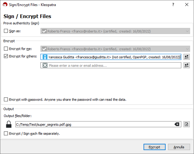Enable the Encrypt for me checkbox
The height and width of the screenshot is (154, 194).
pyautogui.click(x=6, y=49)
